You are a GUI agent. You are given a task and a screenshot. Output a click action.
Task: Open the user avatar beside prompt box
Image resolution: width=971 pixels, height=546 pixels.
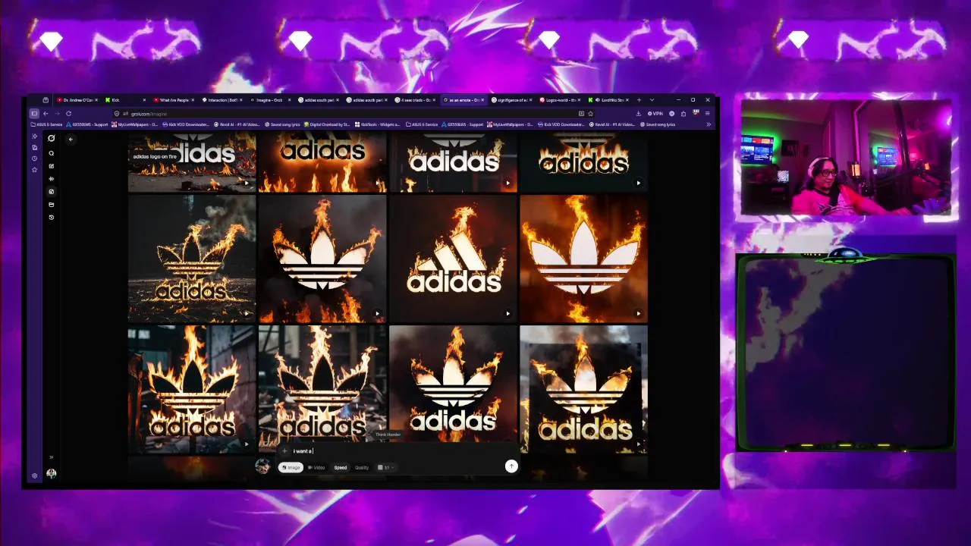(x=262, y=466)
